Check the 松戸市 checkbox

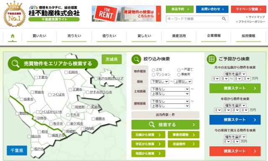32,149
